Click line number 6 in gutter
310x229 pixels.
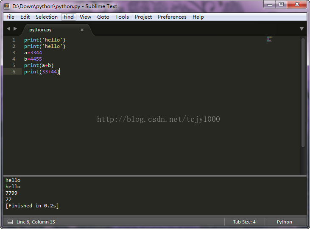(x=14, y=72)
